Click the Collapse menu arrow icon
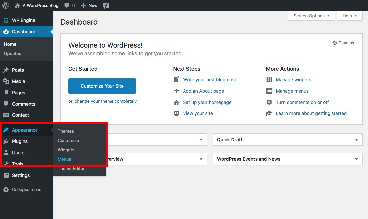Image resolution: width=368 pixels, height=219 pixels. [x=6, y=190]
